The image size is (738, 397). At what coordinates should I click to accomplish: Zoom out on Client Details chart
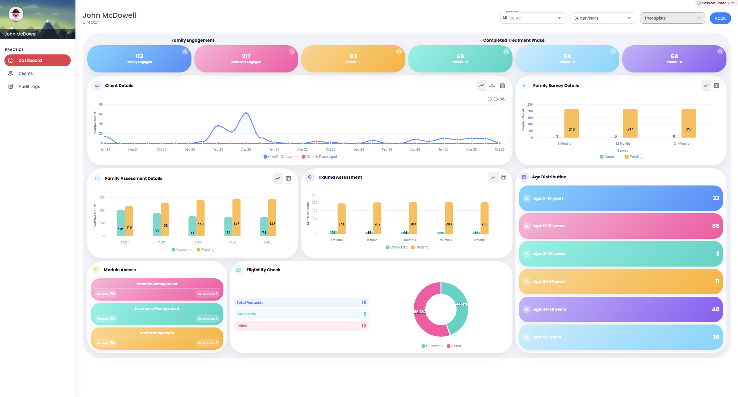(x=496, y=99)
